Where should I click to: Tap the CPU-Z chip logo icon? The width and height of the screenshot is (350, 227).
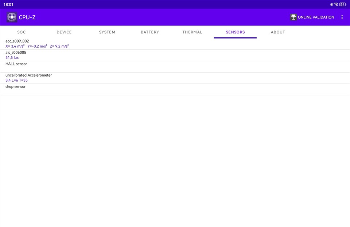12,17
